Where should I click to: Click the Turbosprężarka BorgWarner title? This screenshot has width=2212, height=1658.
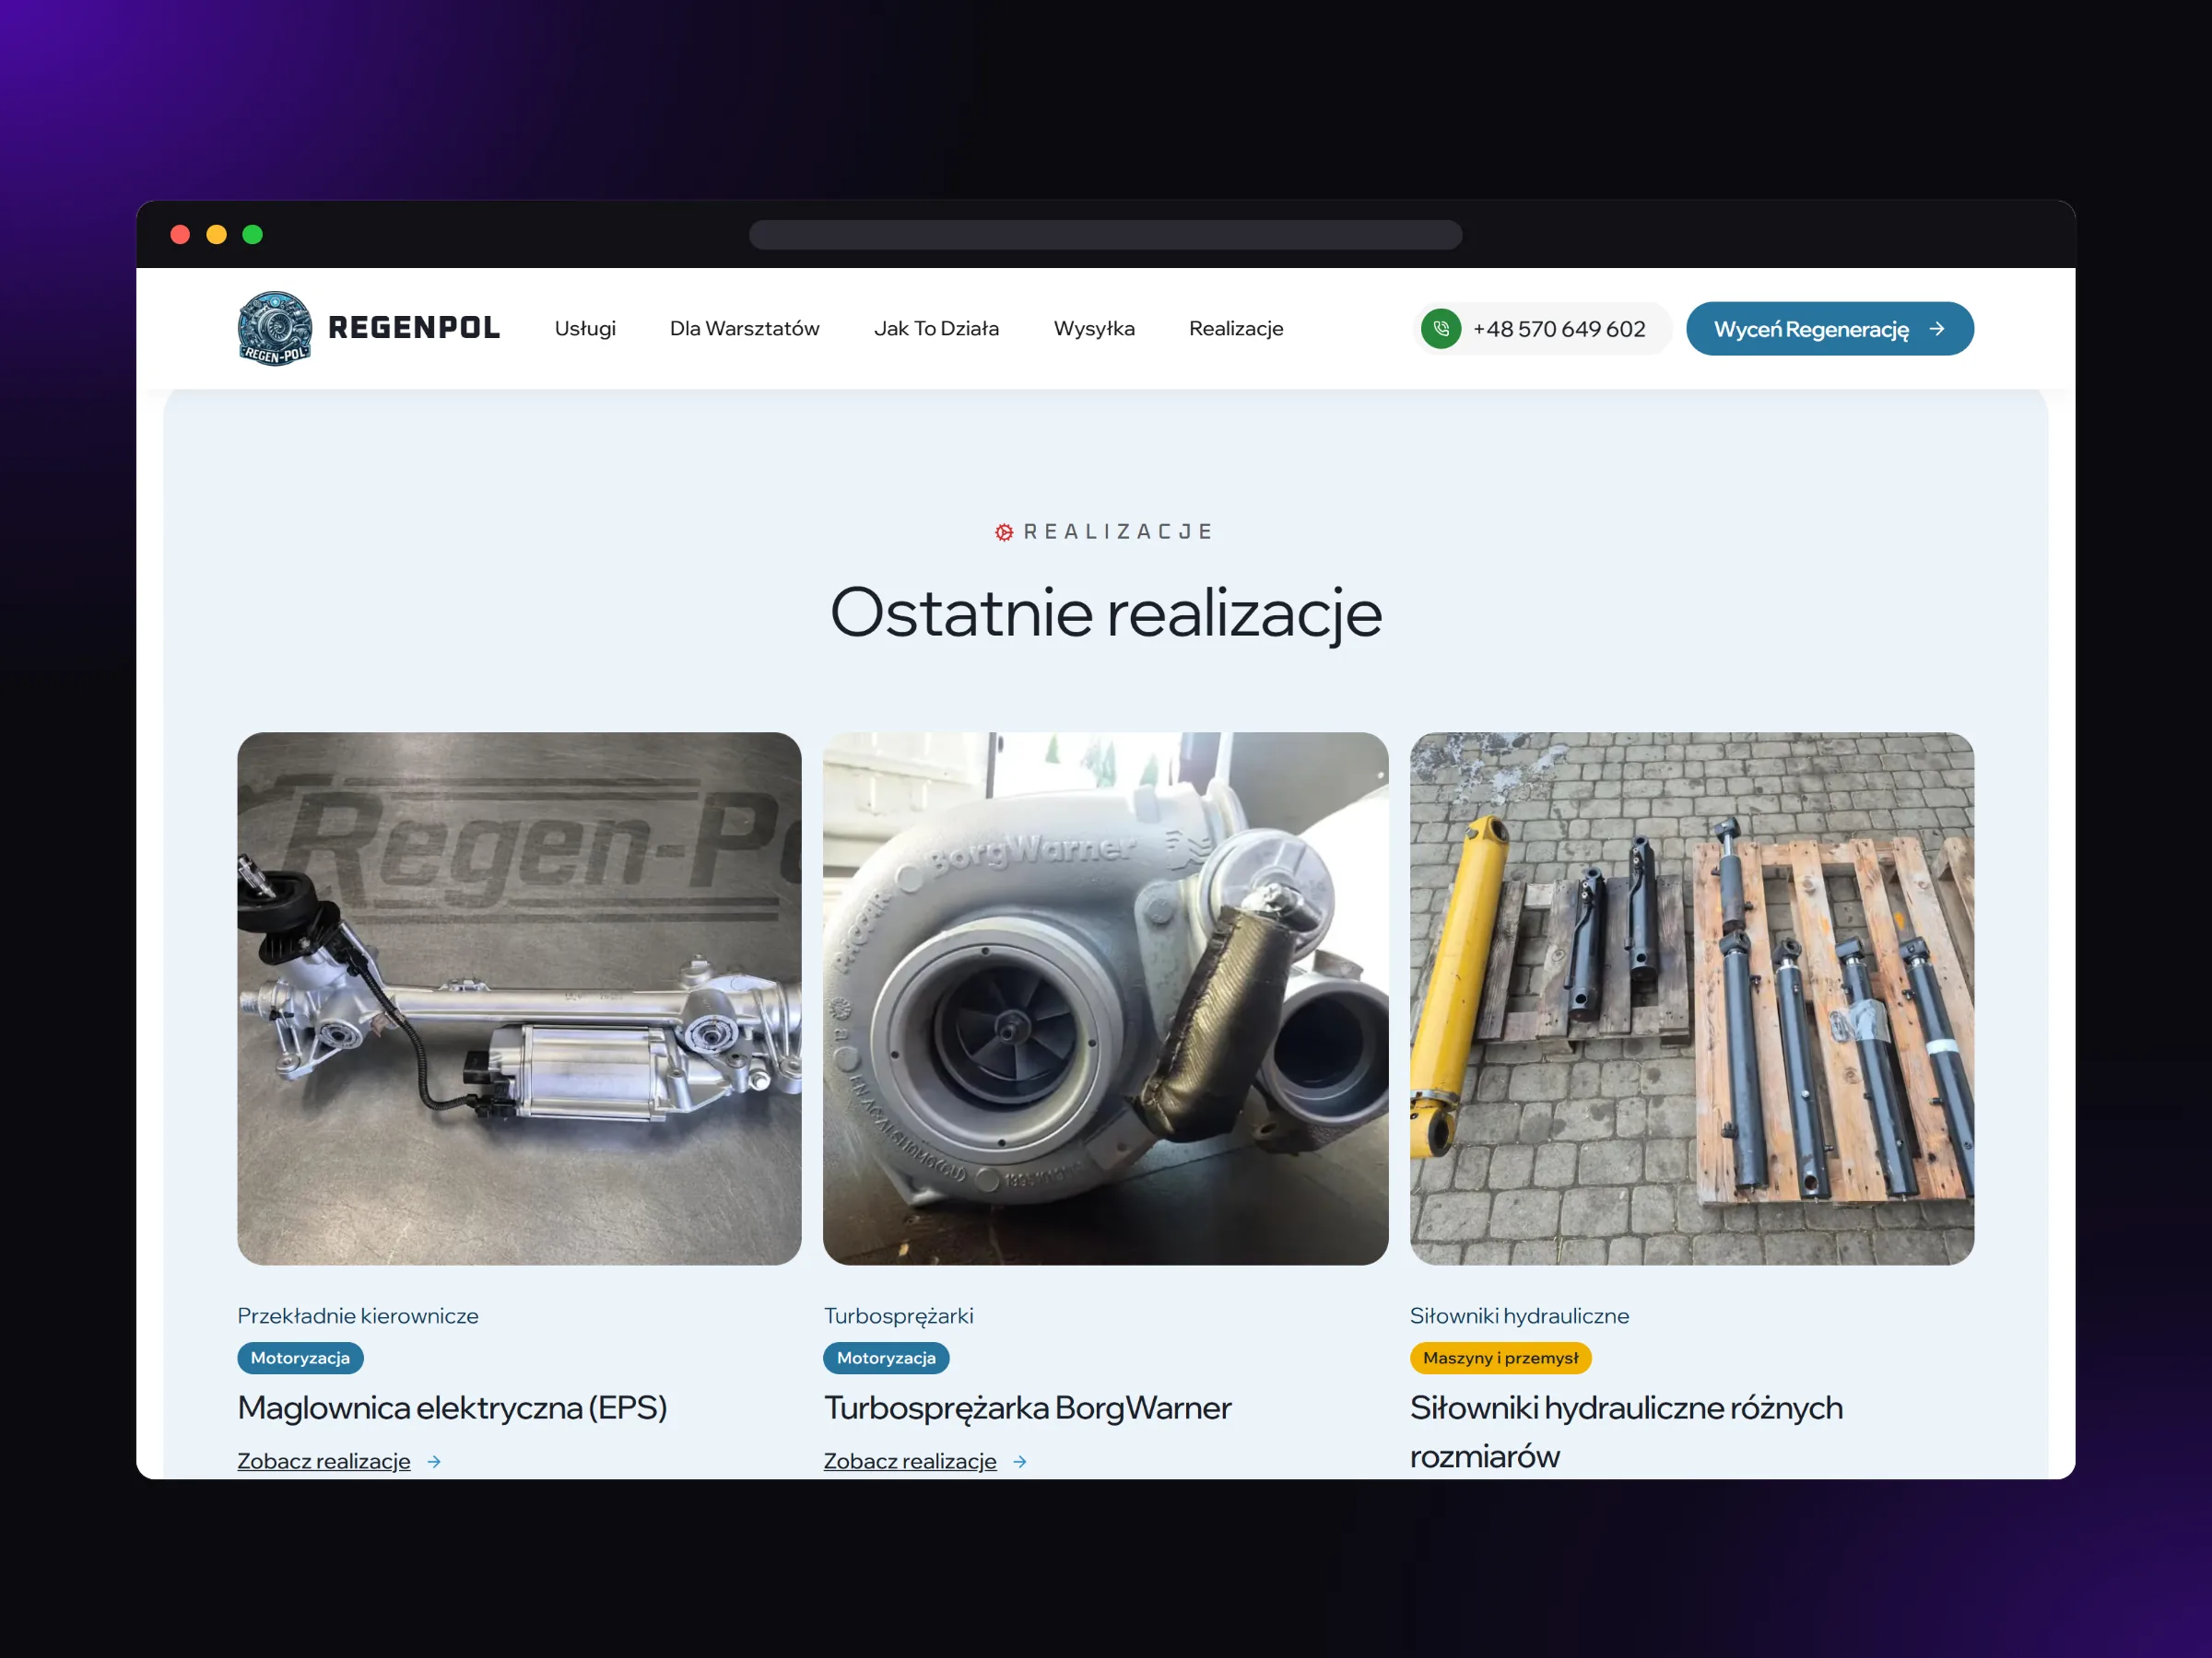(1027, 1407)
